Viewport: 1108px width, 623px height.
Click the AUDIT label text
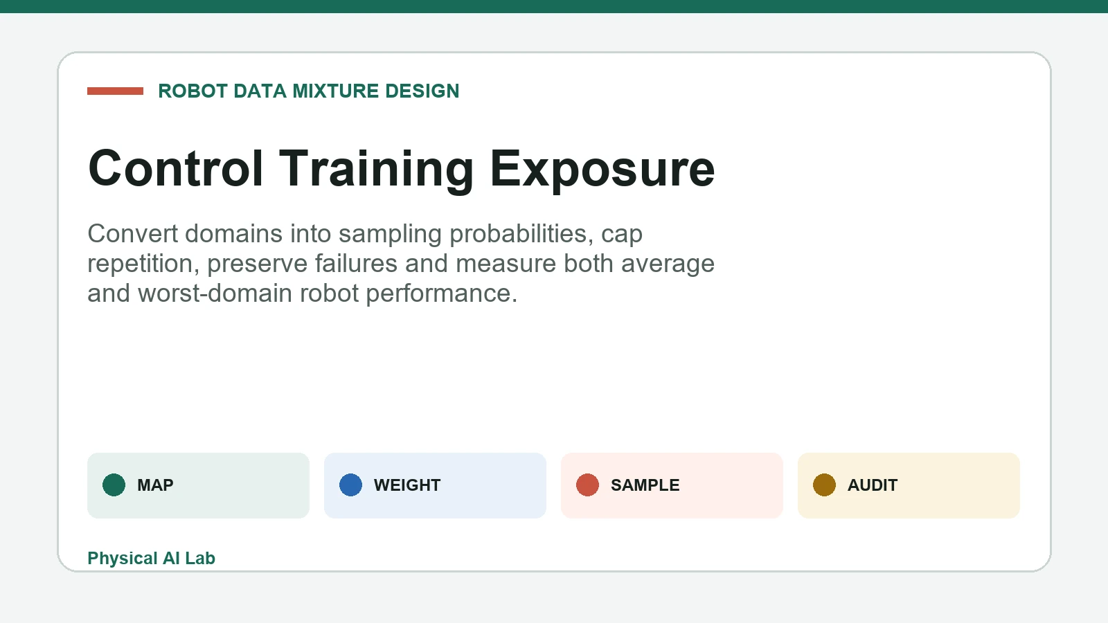873,485
